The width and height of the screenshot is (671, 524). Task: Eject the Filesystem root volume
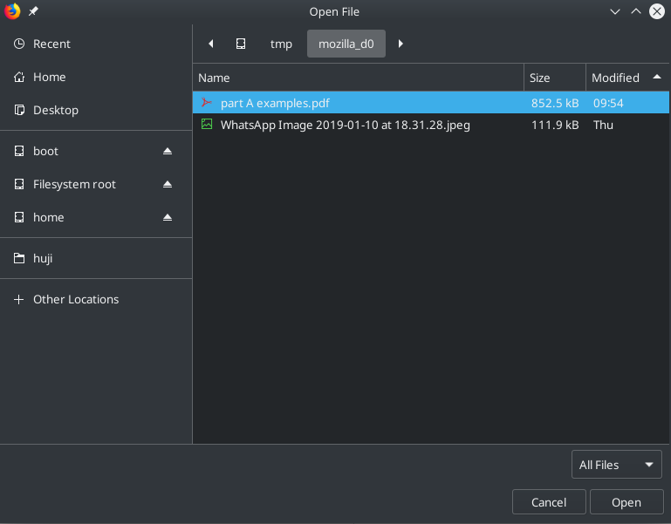(x=168, y=184)
